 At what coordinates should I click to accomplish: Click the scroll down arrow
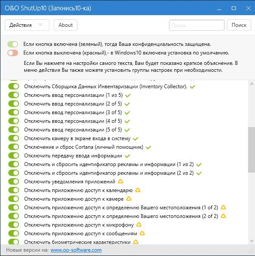coord(252,241)
